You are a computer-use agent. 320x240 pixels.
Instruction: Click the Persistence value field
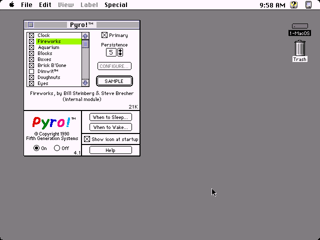click(111, 52)
